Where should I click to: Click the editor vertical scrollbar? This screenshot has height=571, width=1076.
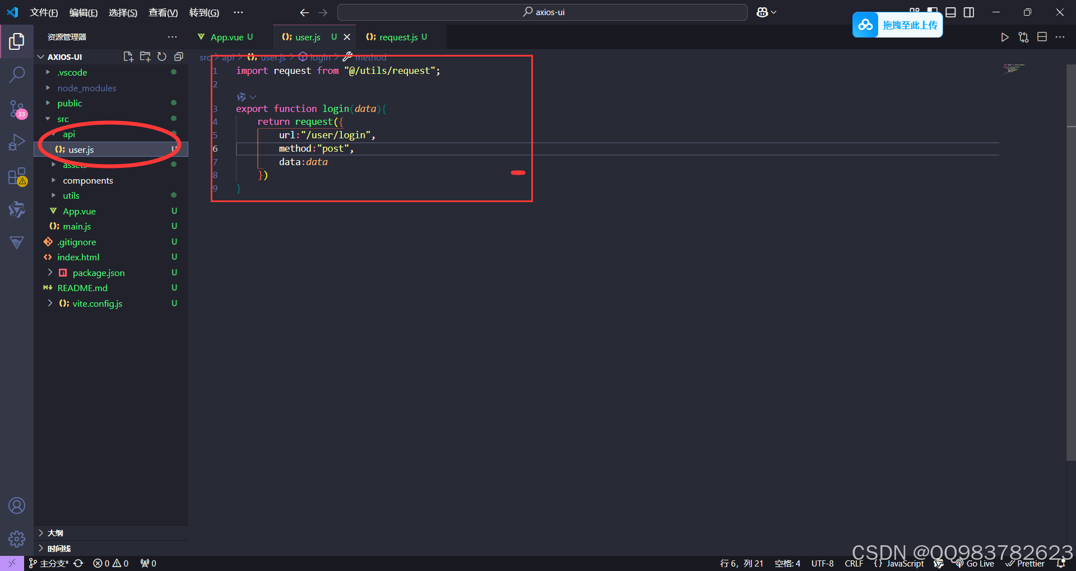click(1071, 263)
